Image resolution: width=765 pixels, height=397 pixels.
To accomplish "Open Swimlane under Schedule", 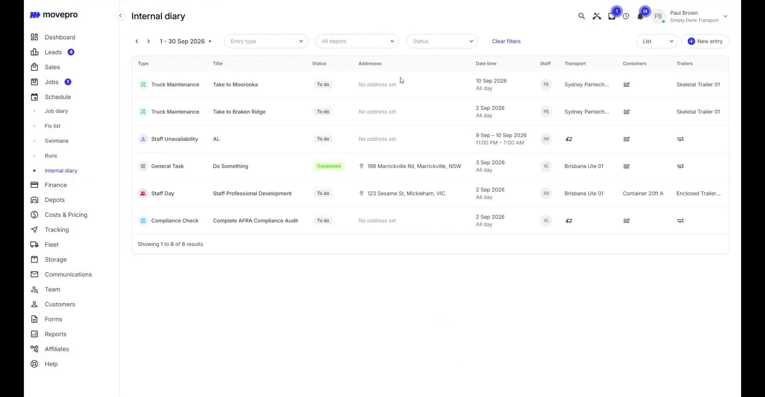I will (57, 141).
